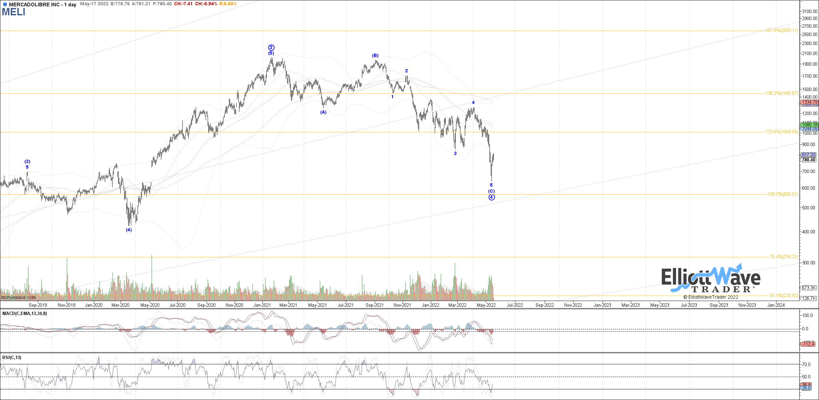Click the 50.0 RSI axis label
Viewport: 819px width, 400px height.
click(x=807, y=377)
